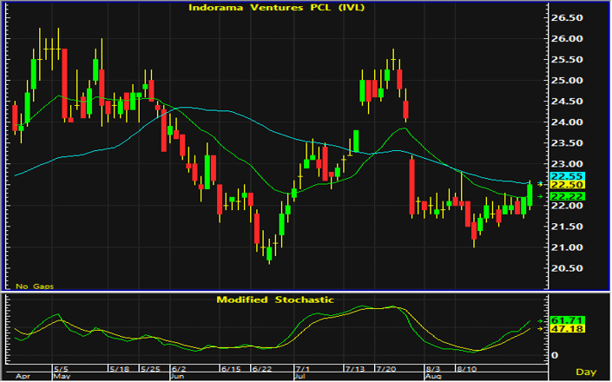Image resolution: width=612 pixels, height=382 pixels.
Task: Click the 'Day' timeframe label
Action: tap(586, 372)
